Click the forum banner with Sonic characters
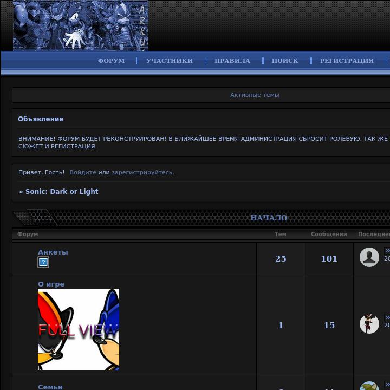The height and width of the screenshot is (390, 390). [x=81, y=25]
